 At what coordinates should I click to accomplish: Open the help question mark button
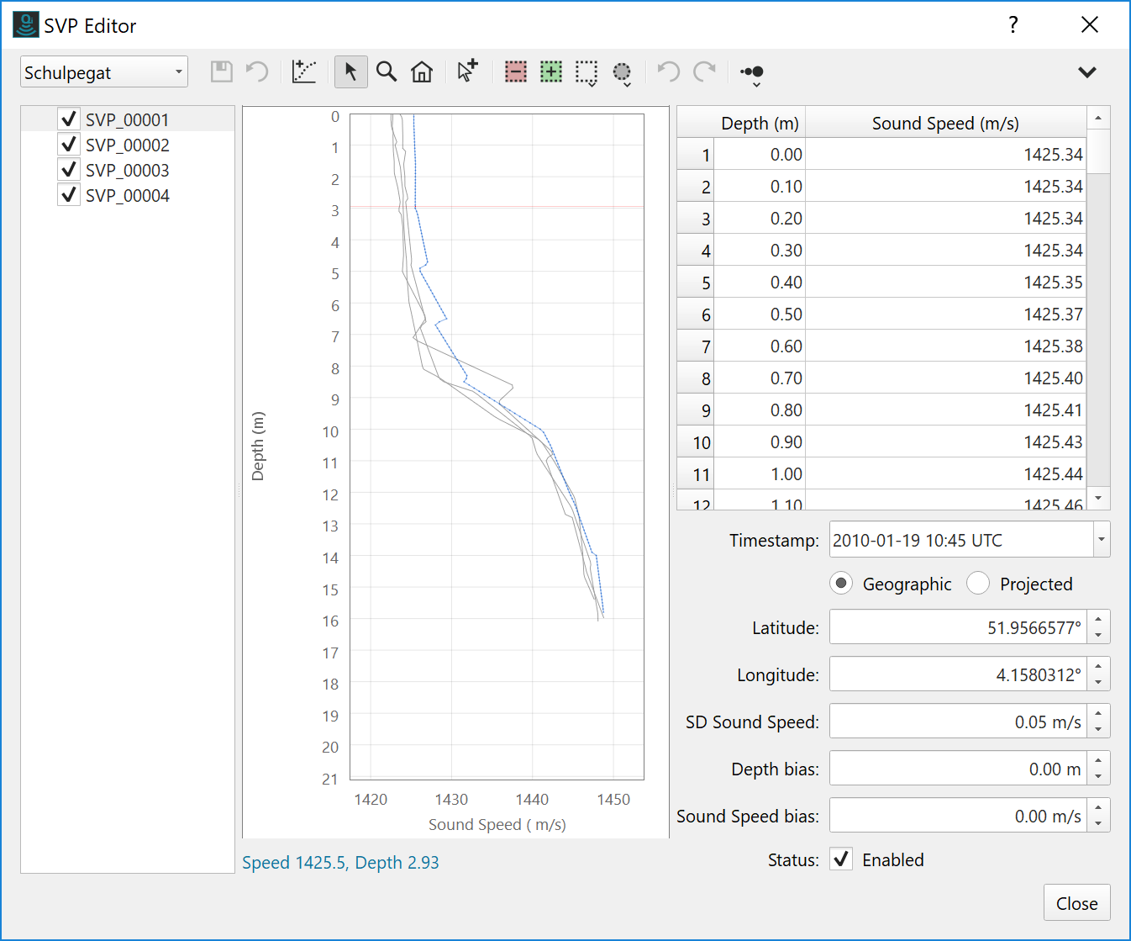[1013, 25]
